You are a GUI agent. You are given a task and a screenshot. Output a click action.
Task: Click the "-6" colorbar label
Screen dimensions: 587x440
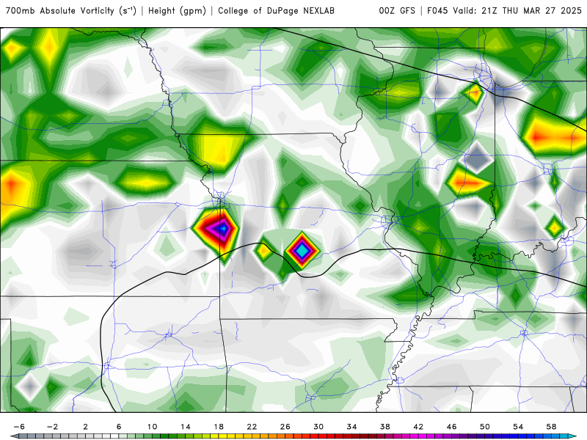[x=19, y=427]
